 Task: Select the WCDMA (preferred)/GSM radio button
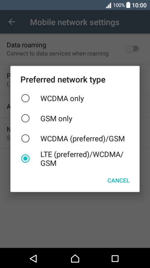pos(25,139)
